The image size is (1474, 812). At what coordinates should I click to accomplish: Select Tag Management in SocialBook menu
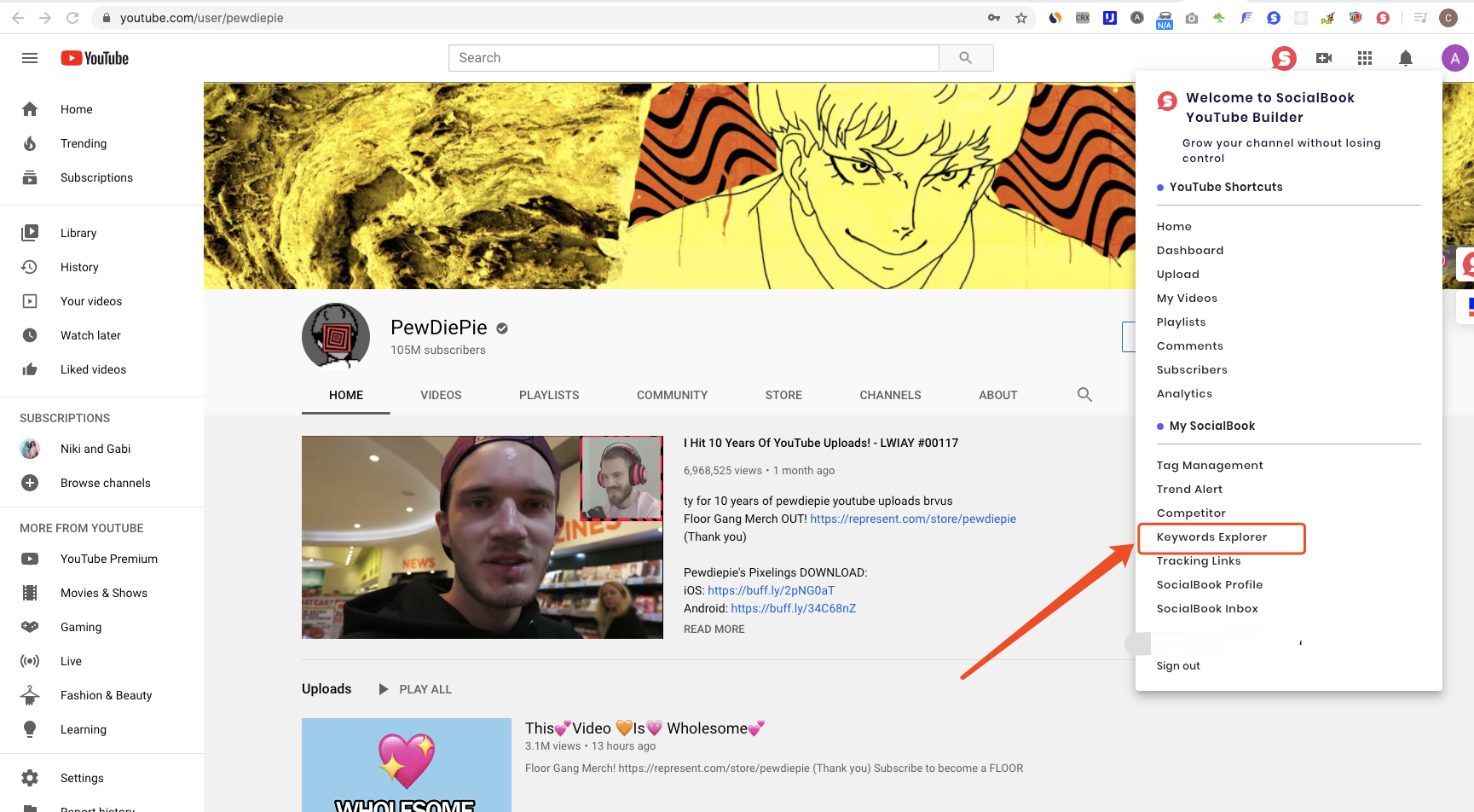click(x=1210, y=466)
